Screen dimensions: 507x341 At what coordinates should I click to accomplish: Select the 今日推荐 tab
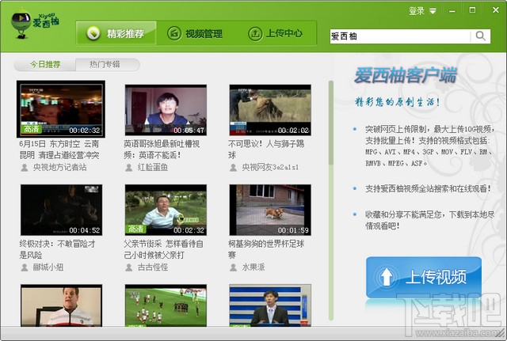pyautogui.click(x=45, y=64)
